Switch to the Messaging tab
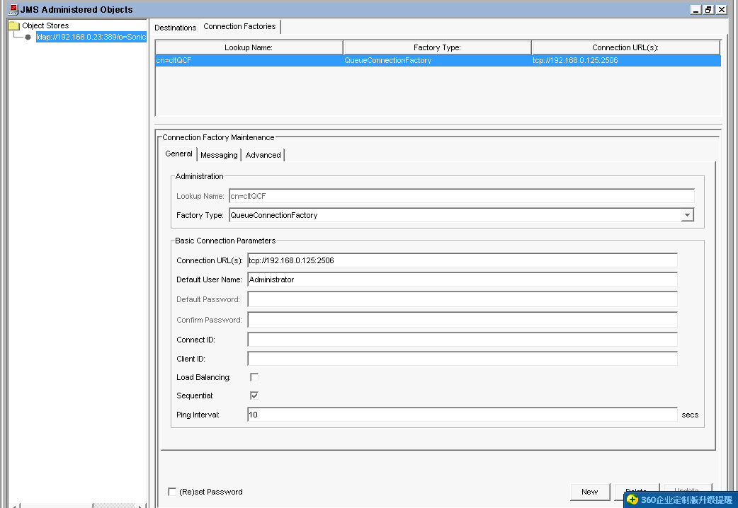The image size is (738, 508). [218, 154]
